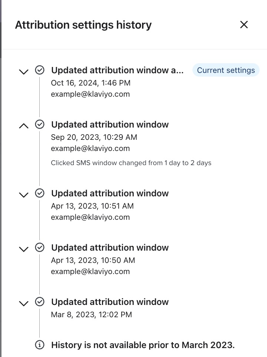The width and height of the screenshot is (267, 357).
Task: Click check-circle icon for Mar 8, 2023 entry
Action: (x=40, y=302)
